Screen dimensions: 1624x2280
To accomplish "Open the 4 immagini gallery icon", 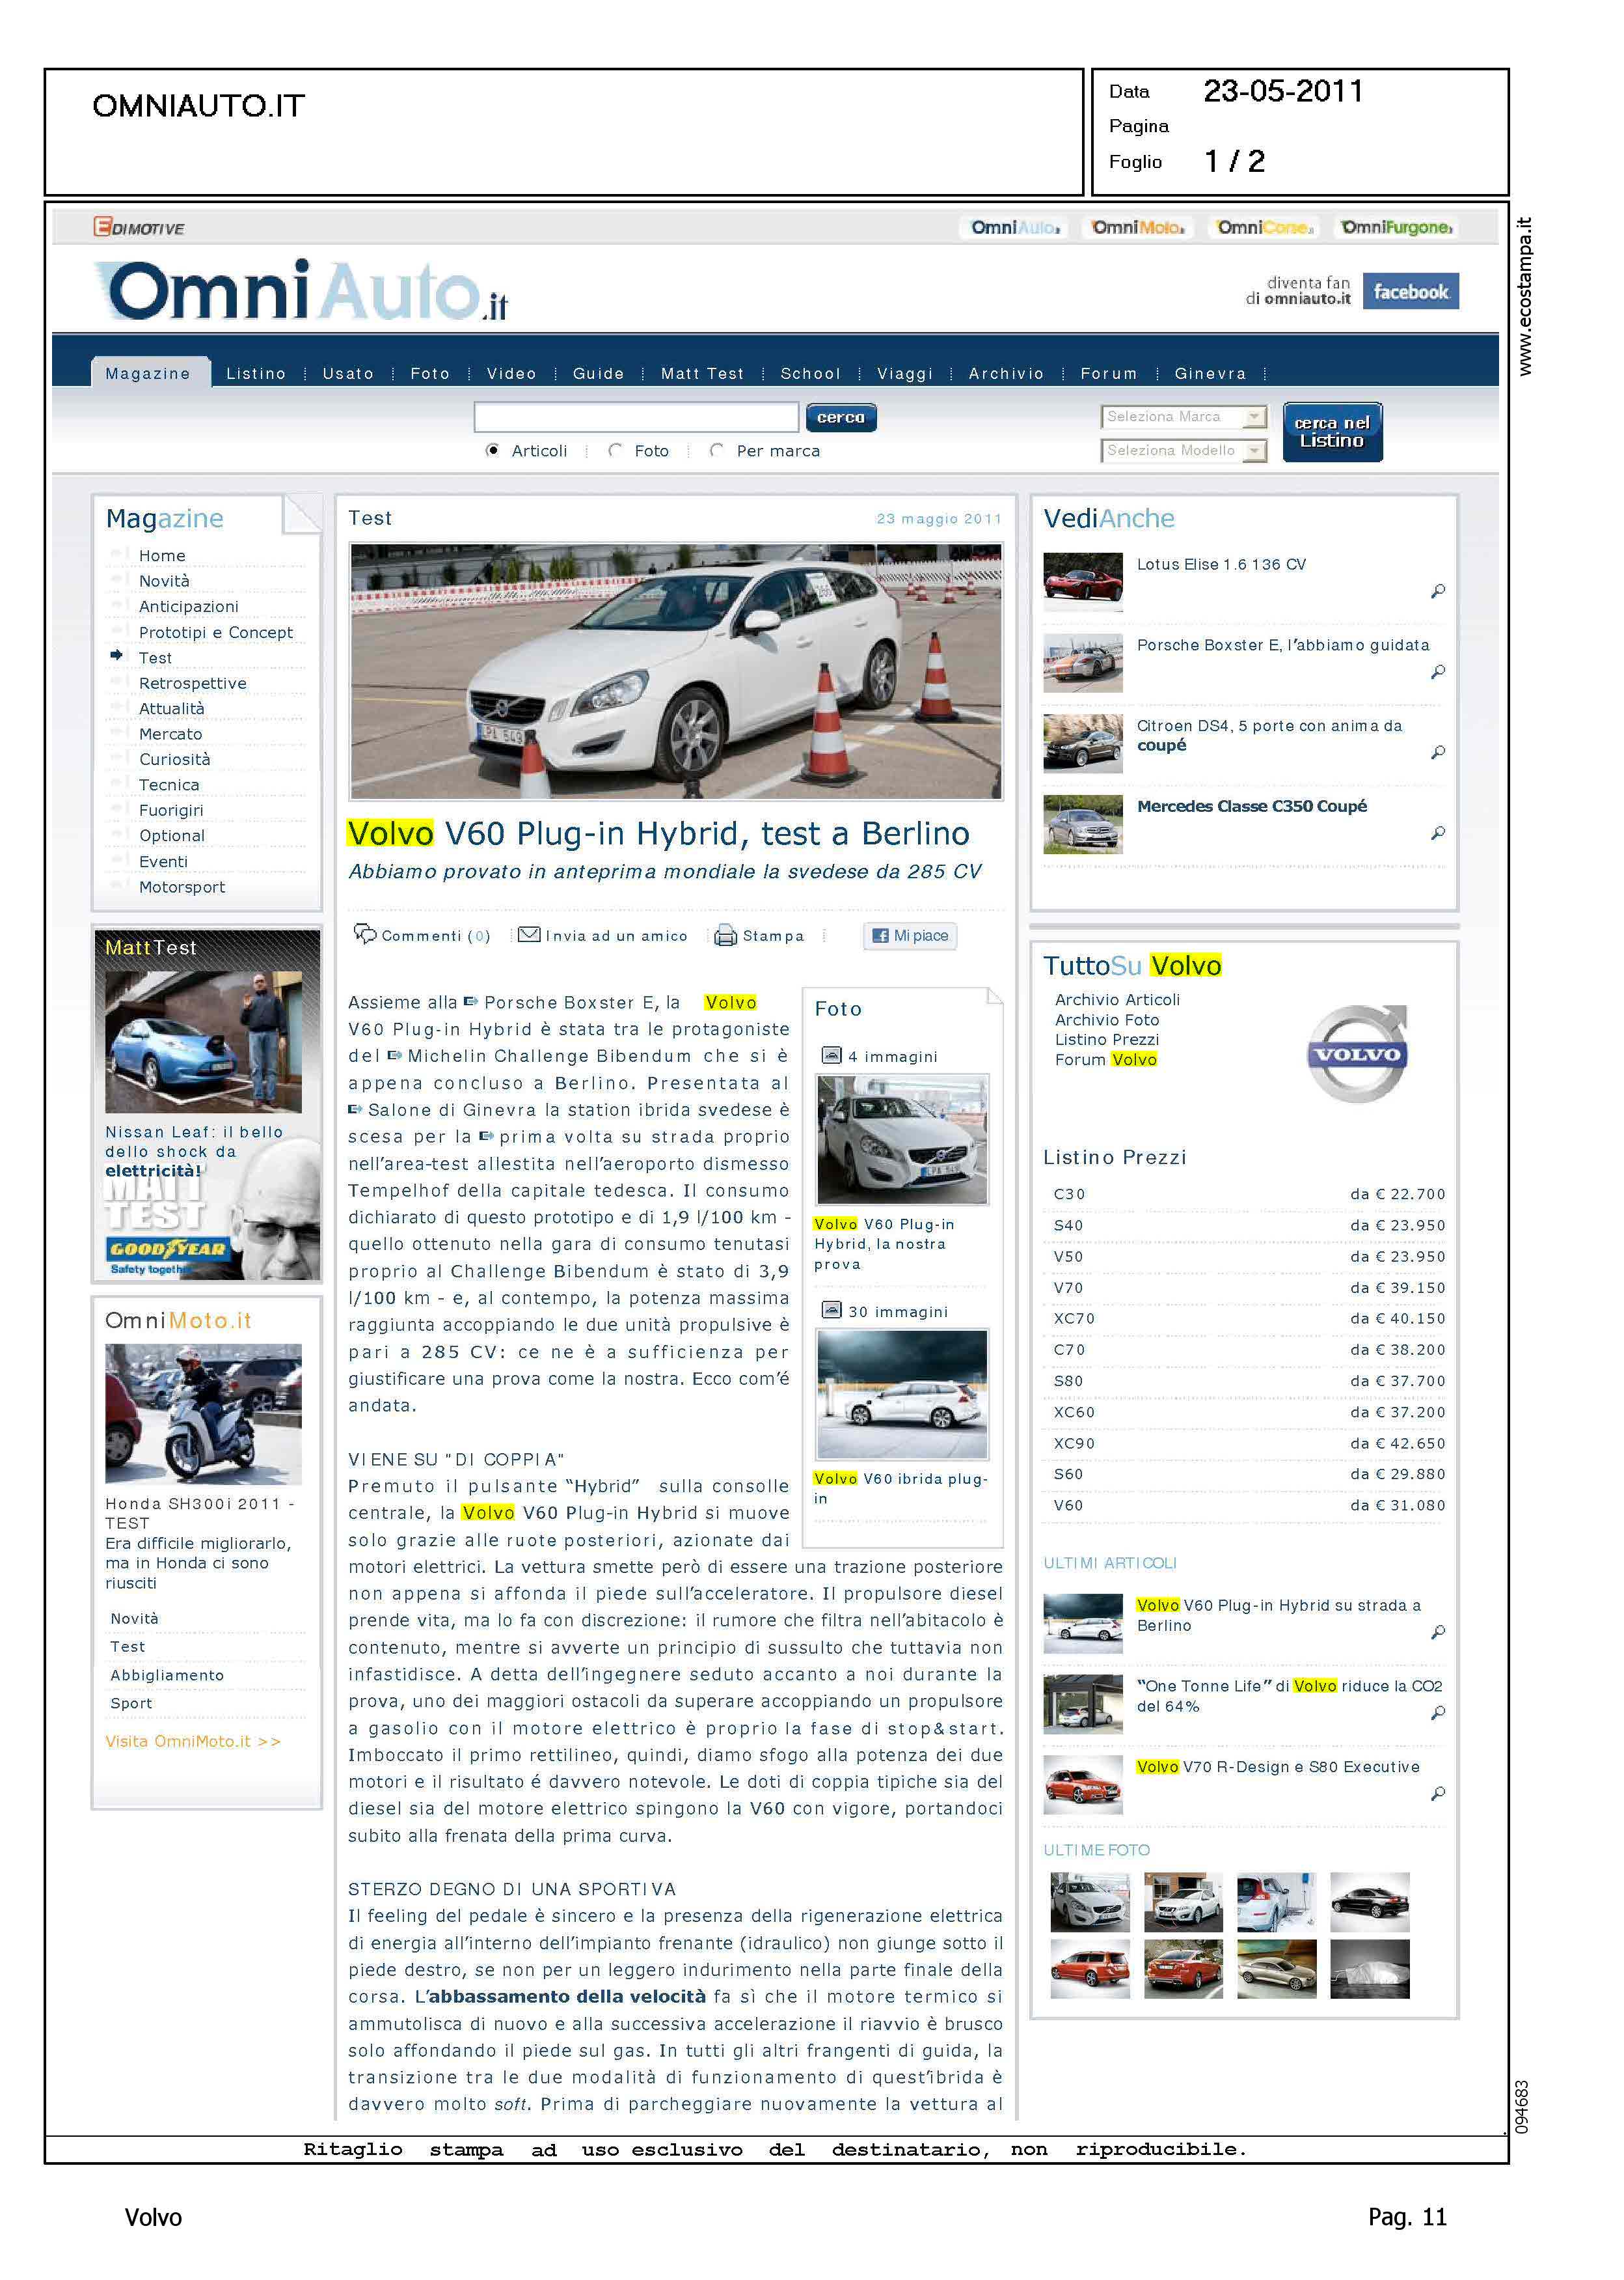I will (x=831, y=1055).
